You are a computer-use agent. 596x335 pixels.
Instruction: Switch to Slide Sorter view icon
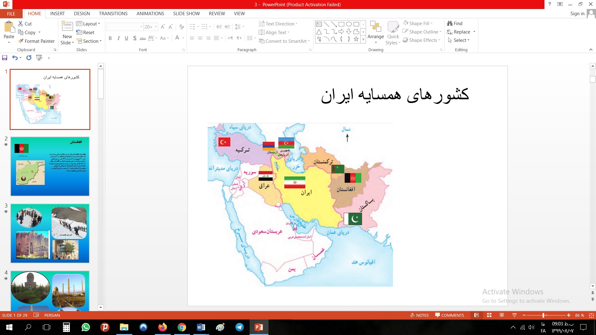(489, 315)
